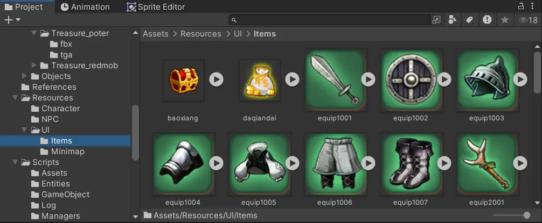Screen dimensions: 542x223
Task: Click the Search by Import Log Type icon
Action: 487,20
